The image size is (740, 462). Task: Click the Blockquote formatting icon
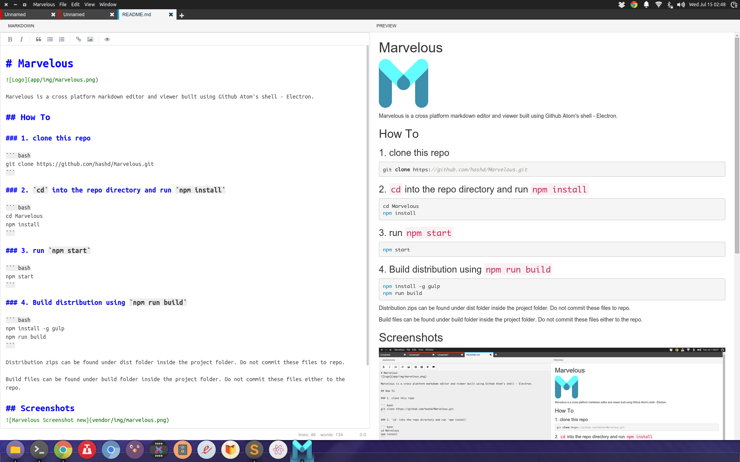click(38, 39)
